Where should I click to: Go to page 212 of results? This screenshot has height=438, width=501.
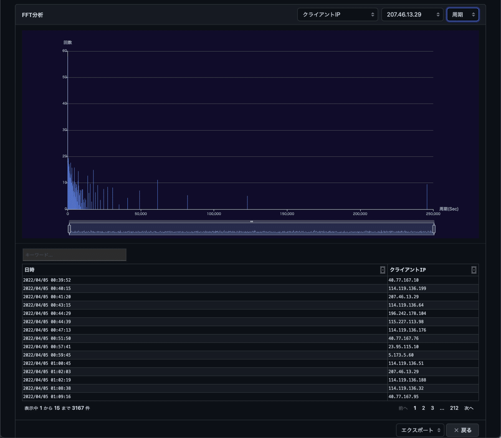(454, 408)
